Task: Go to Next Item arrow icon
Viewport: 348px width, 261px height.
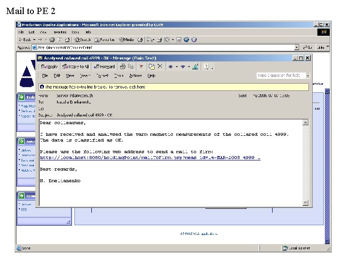Action: [x=183, y=67]
